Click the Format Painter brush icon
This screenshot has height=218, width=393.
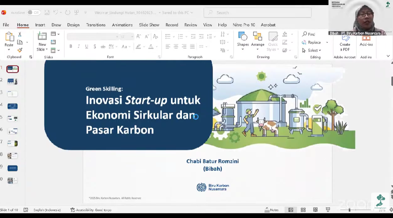[x=20, y=50]
